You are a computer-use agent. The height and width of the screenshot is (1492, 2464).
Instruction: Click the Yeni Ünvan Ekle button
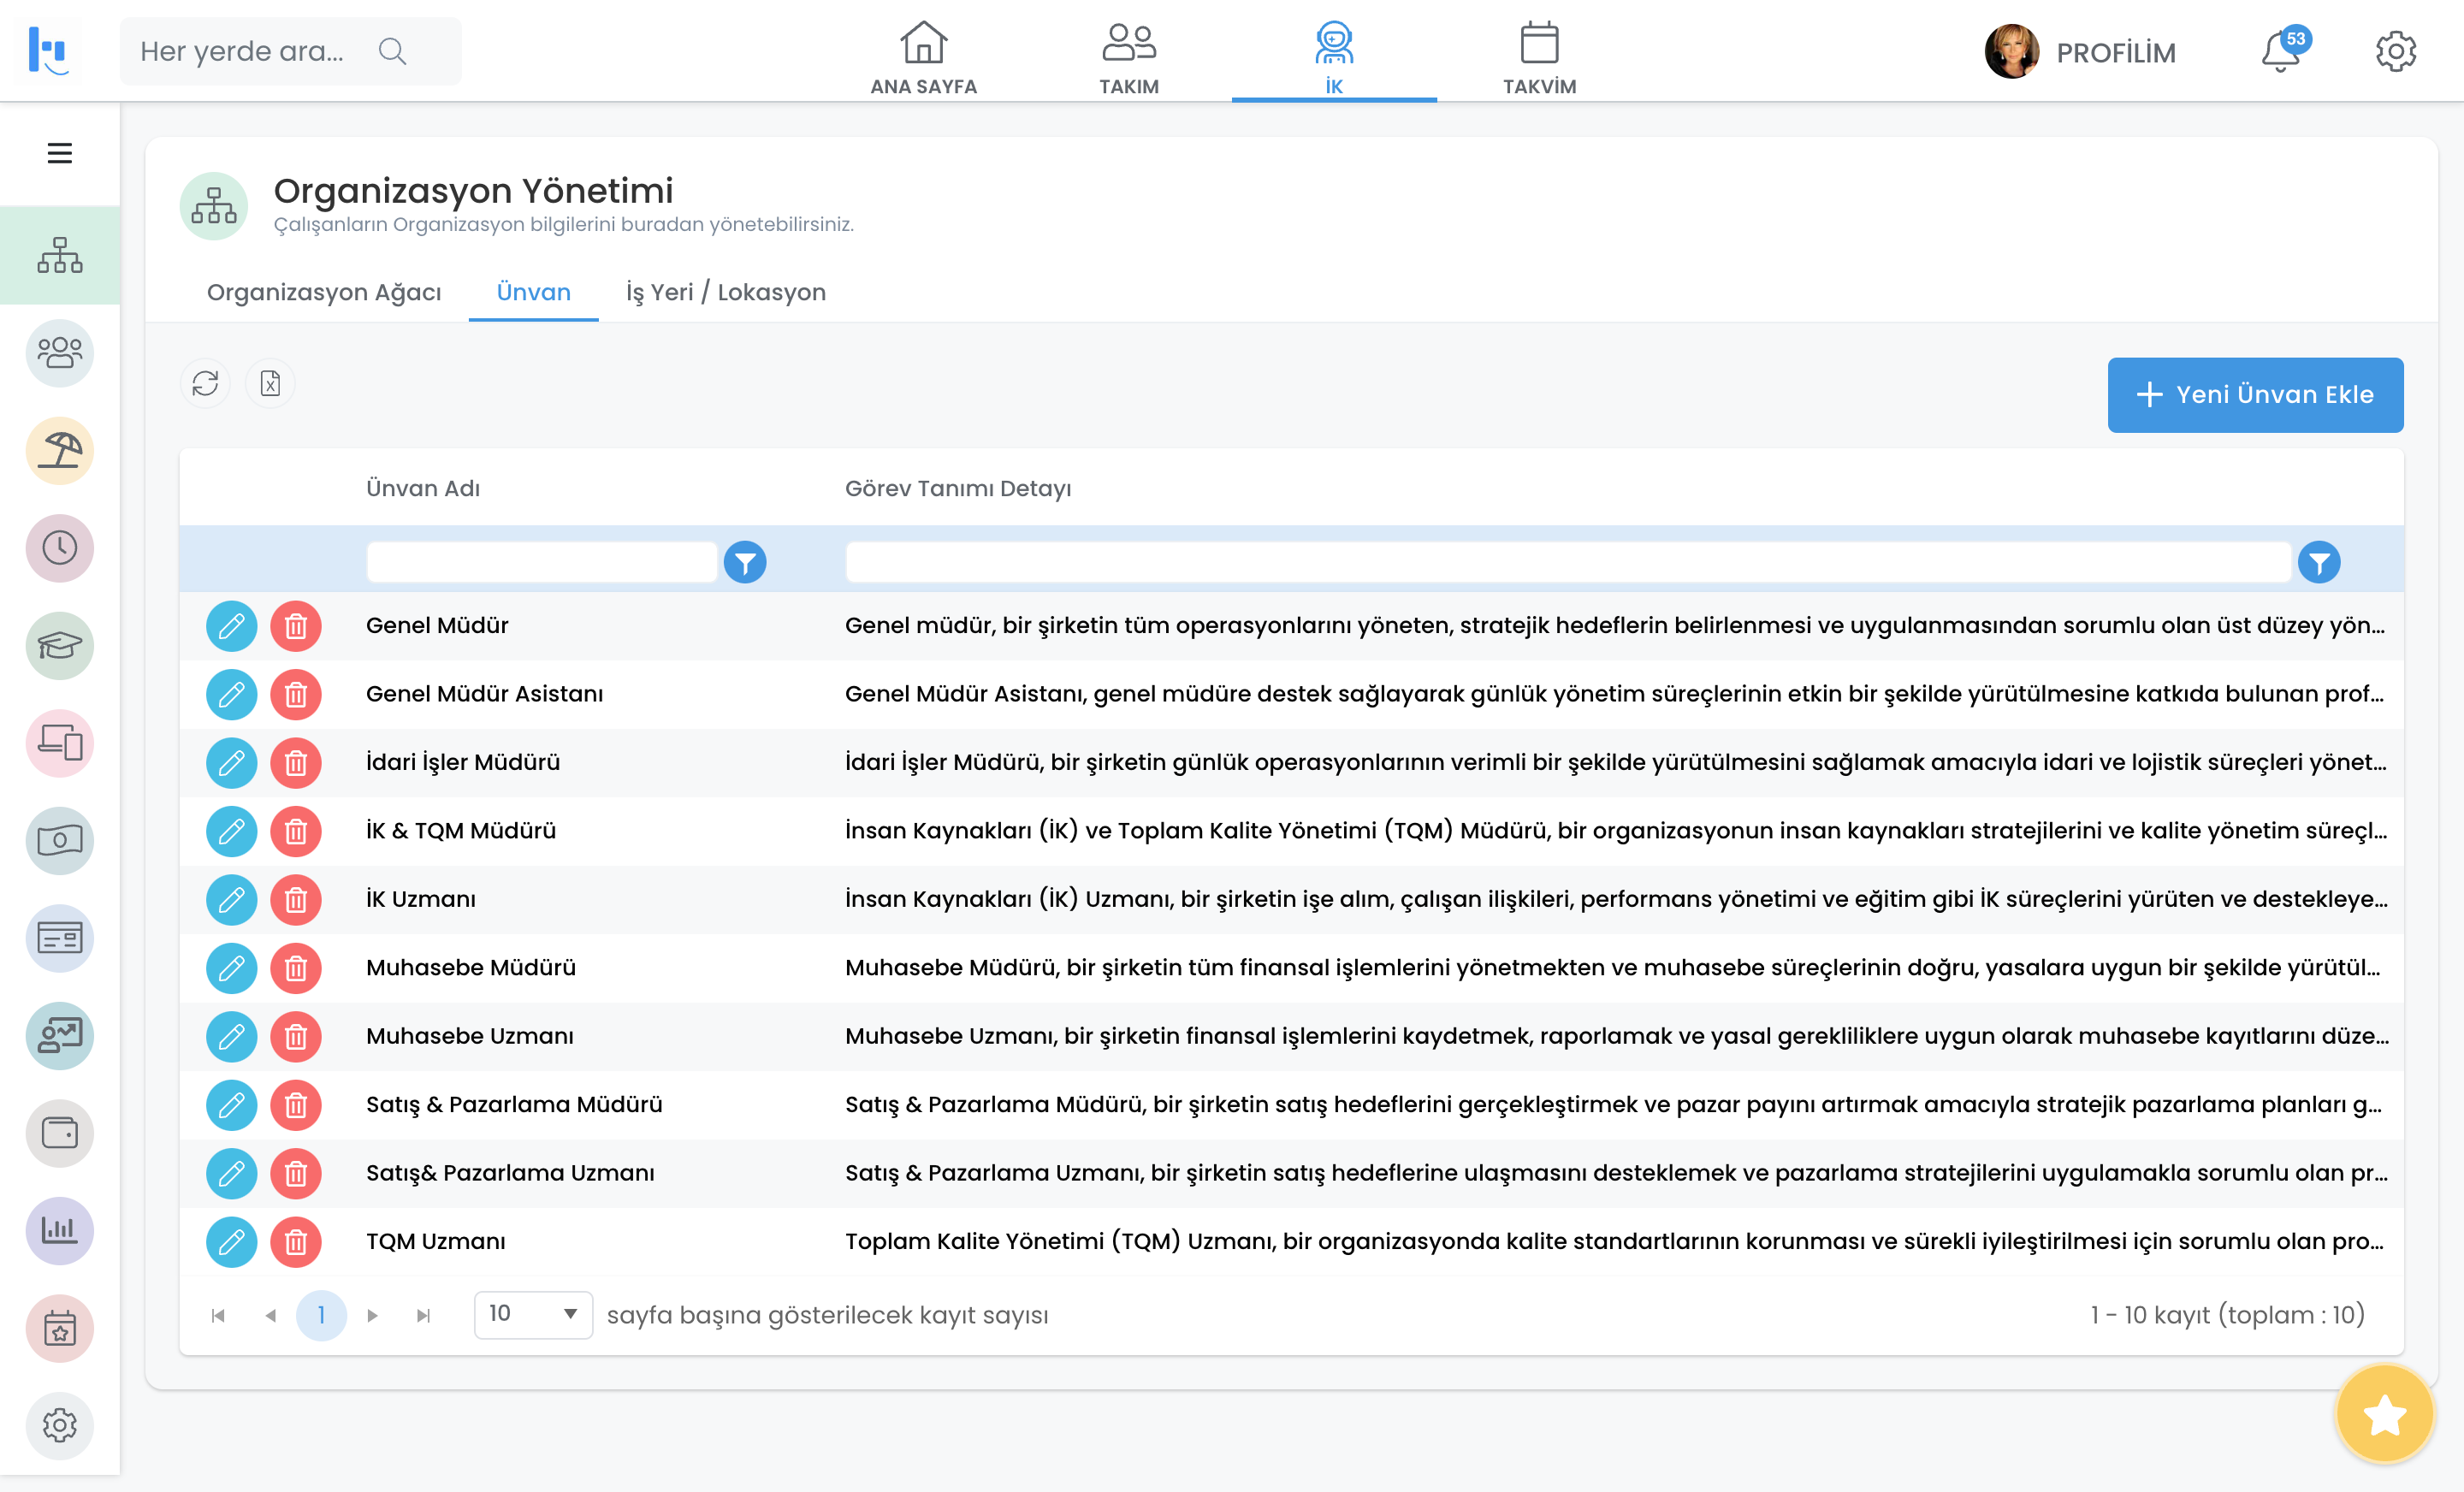pos(2255,395)
